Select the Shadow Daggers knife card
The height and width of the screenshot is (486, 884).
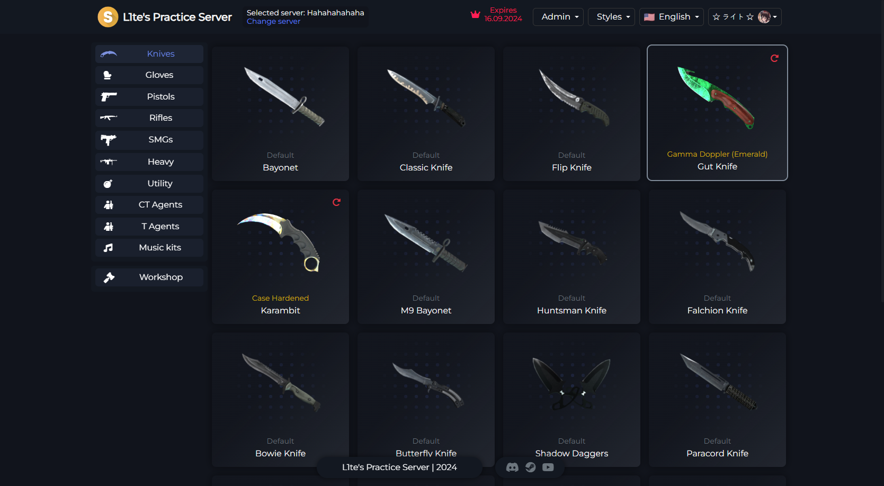coord(572,400)
